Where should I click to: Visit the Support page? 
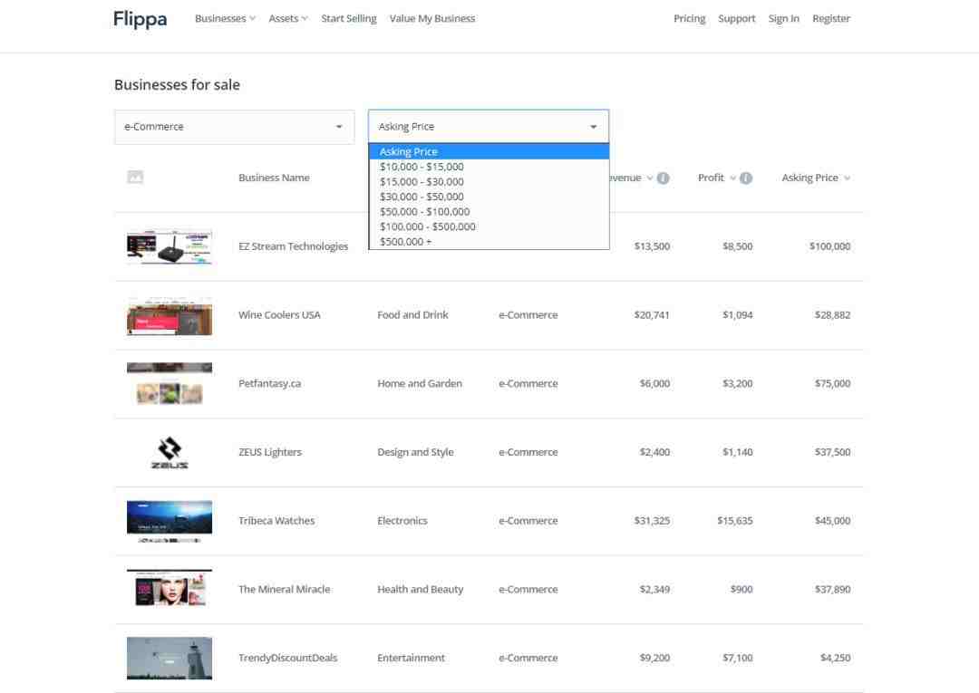pos(737,19)
